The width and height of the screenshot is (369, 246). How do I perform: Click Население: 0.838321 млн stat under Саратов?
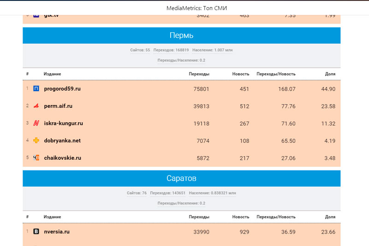212,193
